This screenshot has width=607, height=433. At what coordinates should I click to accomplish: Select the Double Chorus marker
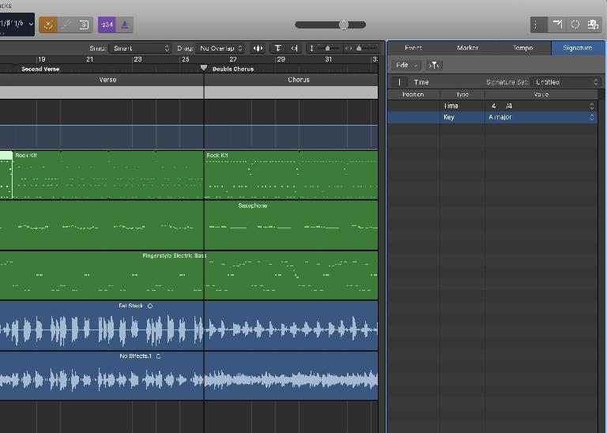click(x=233, y=69)
